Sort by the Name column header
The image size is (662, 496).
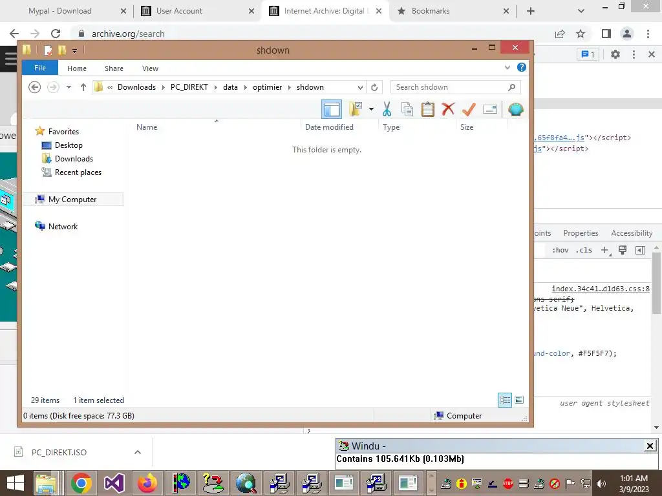[x=147, y=127]
